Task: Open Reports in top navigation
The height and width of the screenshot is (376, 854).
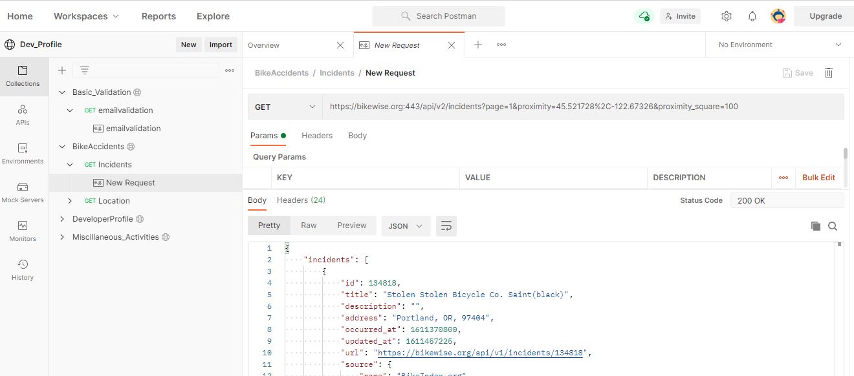Action: coord(159,16)
